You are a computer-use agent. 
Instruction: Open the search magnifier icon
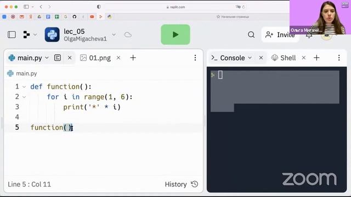point(251,34)
